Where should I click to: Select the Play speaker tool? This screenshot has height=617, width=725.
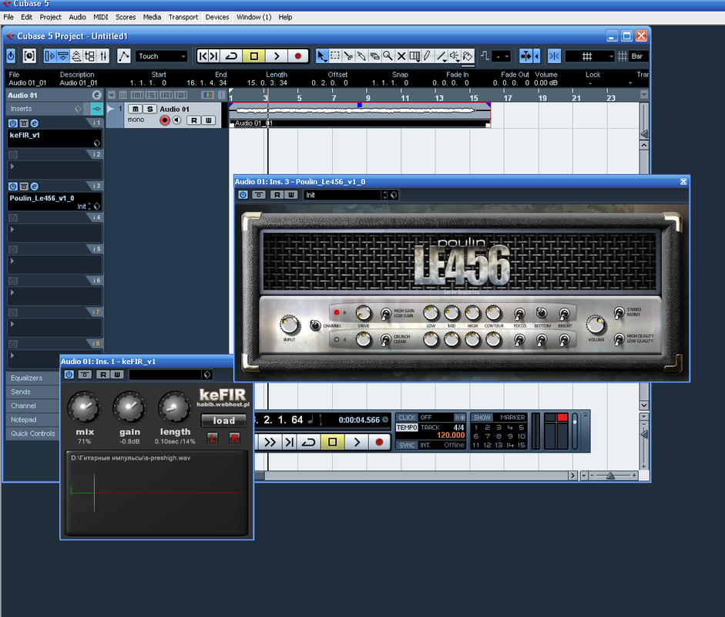click(x=455, y=56)
